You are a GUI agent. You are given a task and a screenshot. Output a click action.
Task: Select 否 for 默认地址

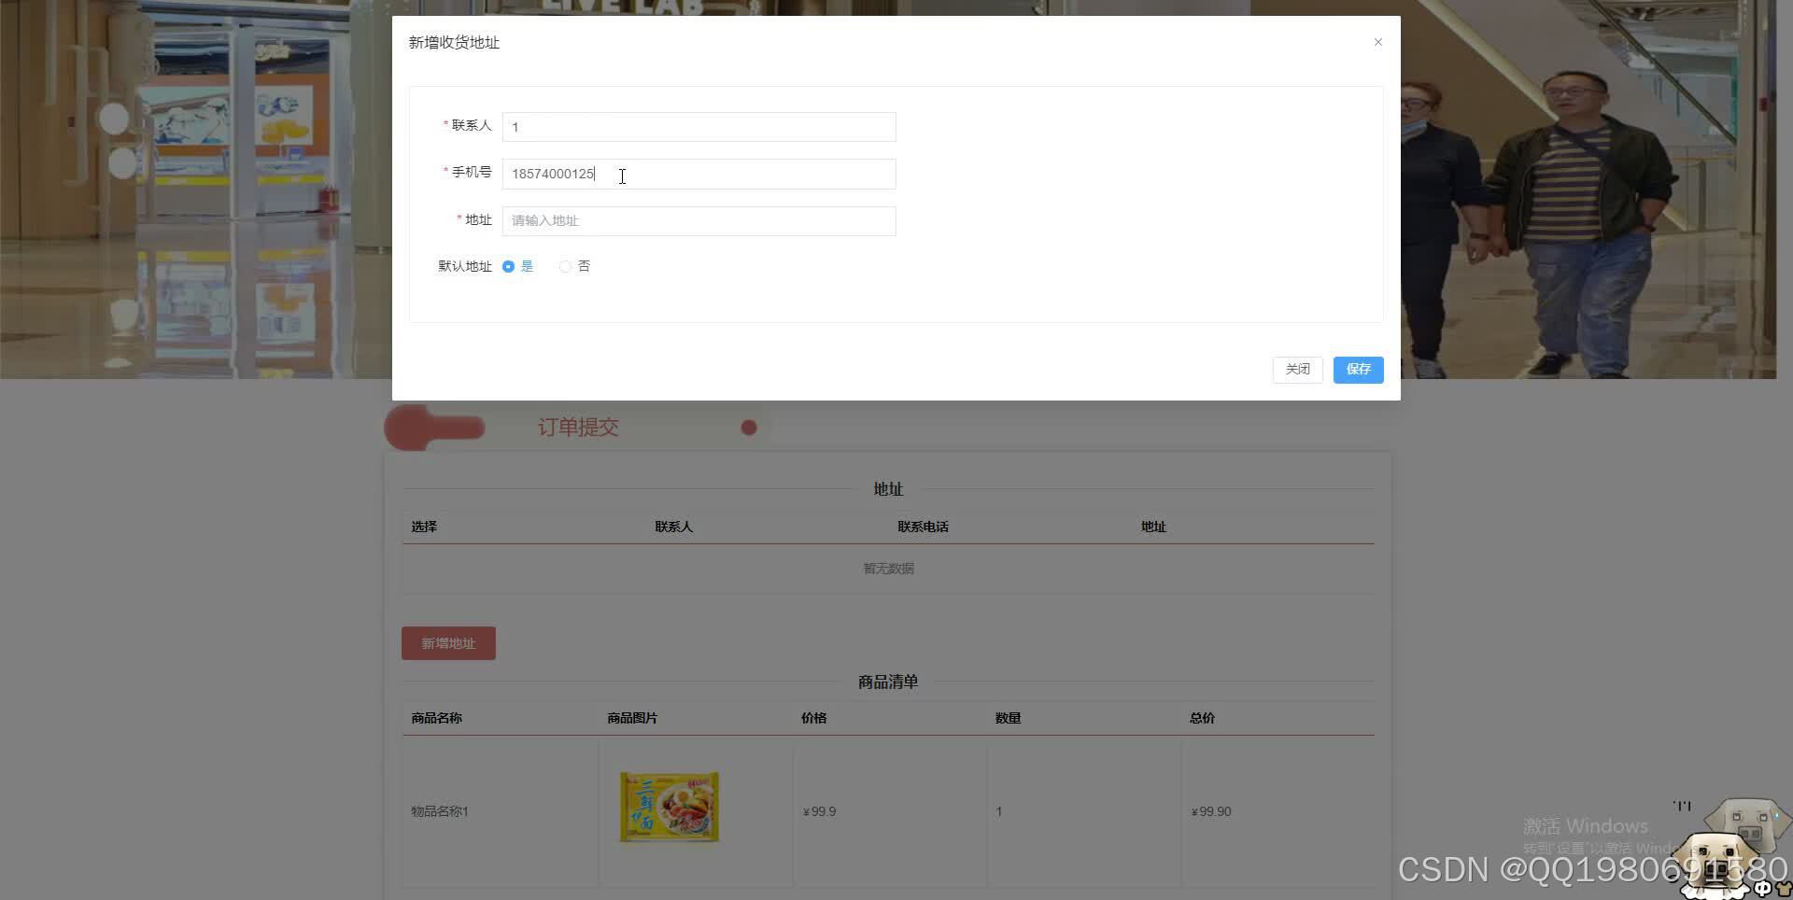point(565,266)
